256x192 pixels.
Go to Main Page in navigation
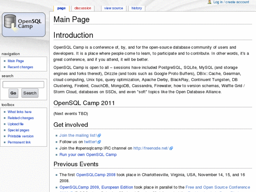(x=16, y=61)
